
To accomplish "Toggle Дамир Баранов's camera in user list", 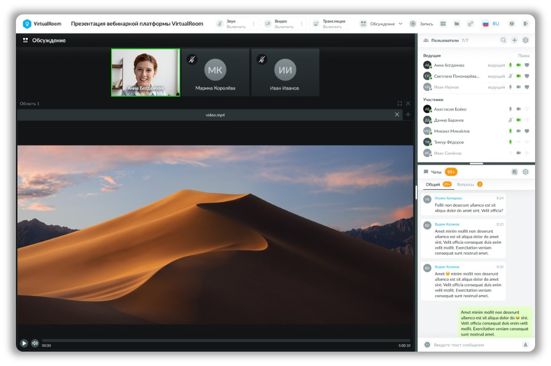I will coord(519,120).
